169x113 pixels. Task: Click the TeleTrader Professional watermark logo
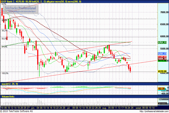tap(20, 8)
